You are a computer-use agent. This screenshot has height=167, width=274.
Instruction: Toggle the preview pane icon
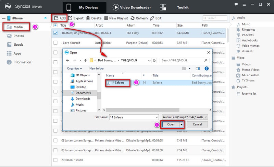(198, 69)
